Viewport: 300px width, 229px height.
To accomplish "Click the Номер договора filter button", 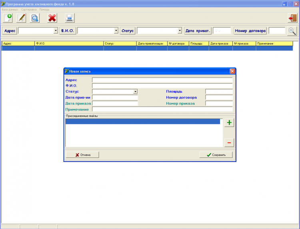I will point(250,31).
